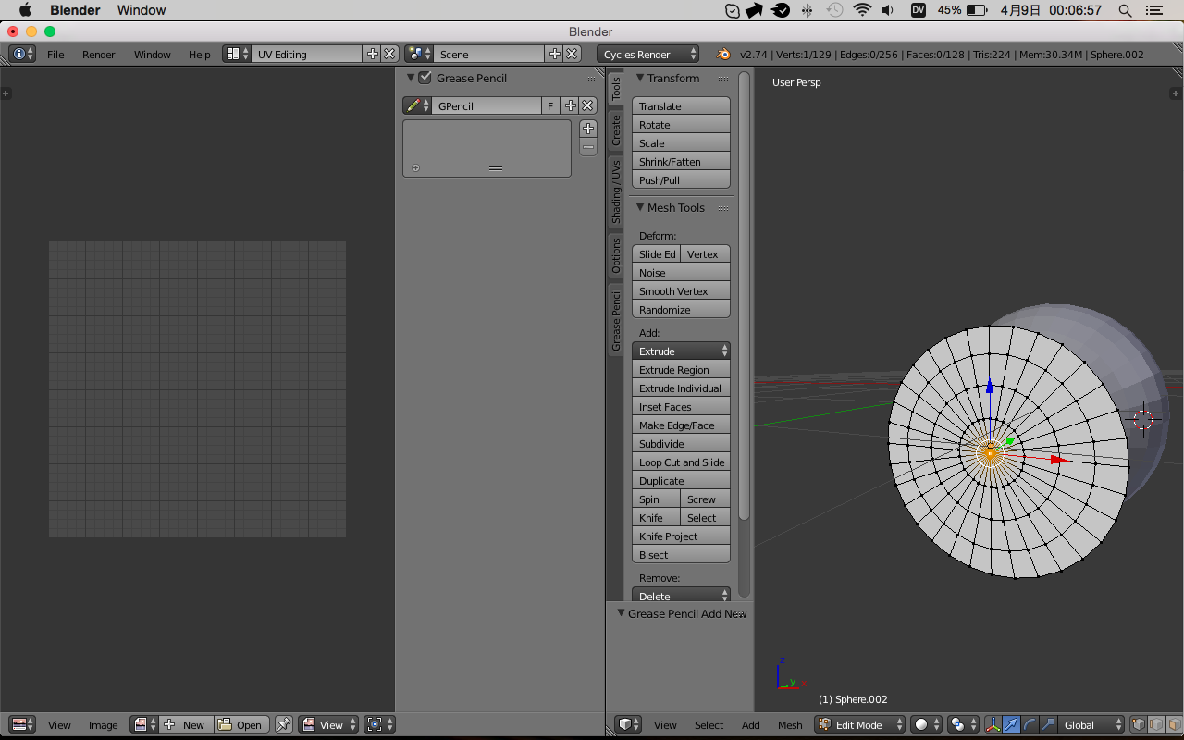The image size is (1184, 740).
Task: Open the Extrude dropdown
Action: [x=681, y=351]
